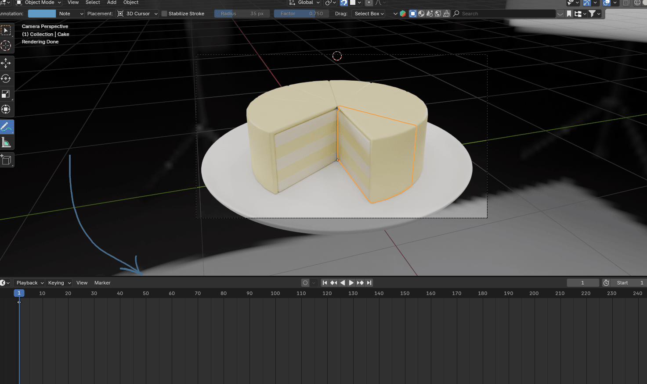Viewport: 647px width, 384px height.
Task: Select the Measure tool
Action: click(x=6, y=142)
